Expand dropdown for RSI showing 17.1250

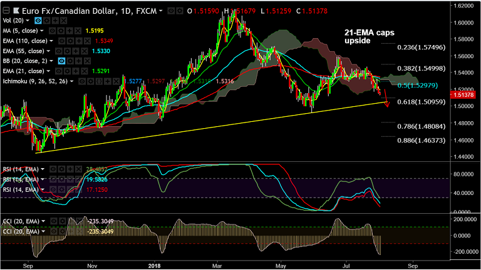(x=43, y=189)
